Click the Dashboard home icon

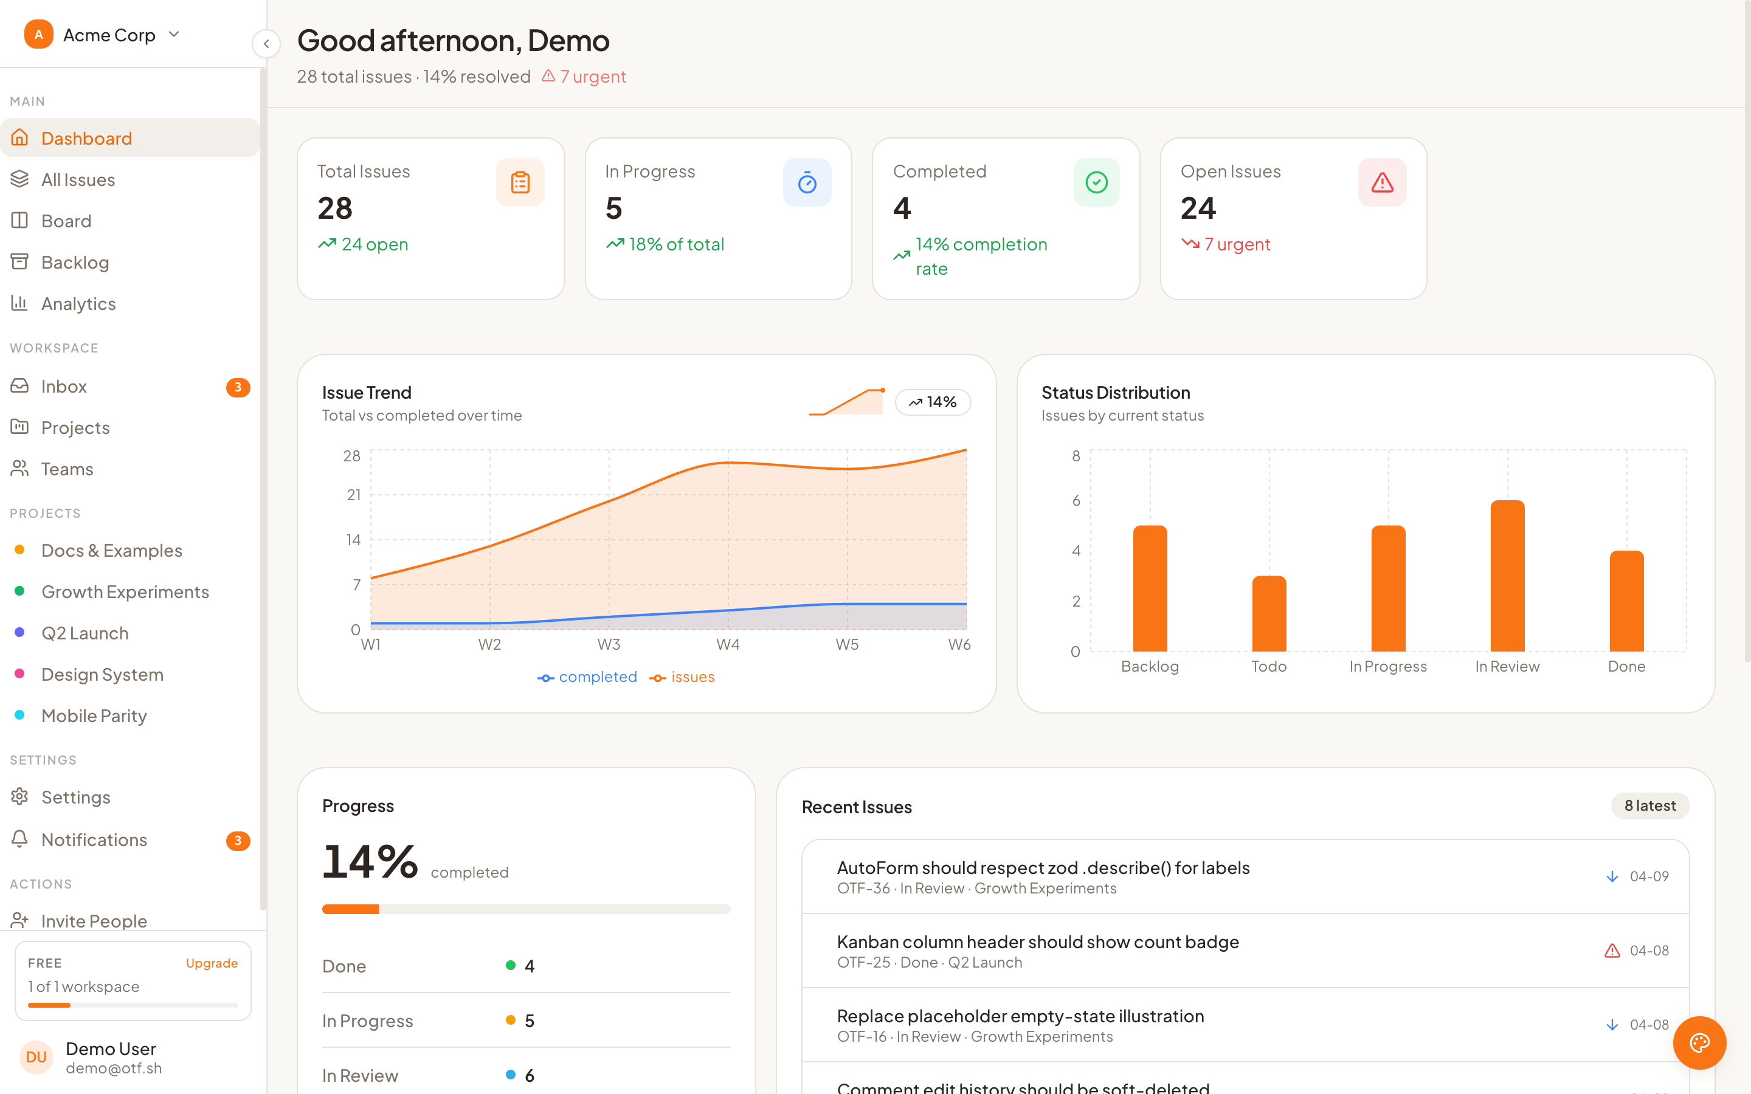coord(19,137)
